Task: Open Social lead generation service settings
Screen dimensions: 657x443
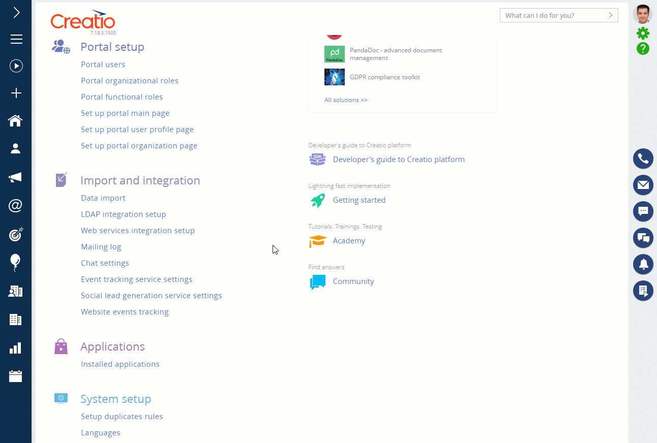Action: [152, 296]
